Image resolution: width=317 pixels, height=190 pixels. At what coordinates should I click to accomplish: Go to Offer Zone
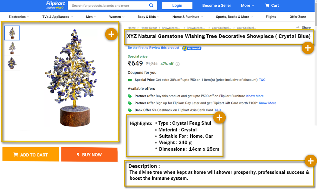pyautogui.click(x=298, y=17)
